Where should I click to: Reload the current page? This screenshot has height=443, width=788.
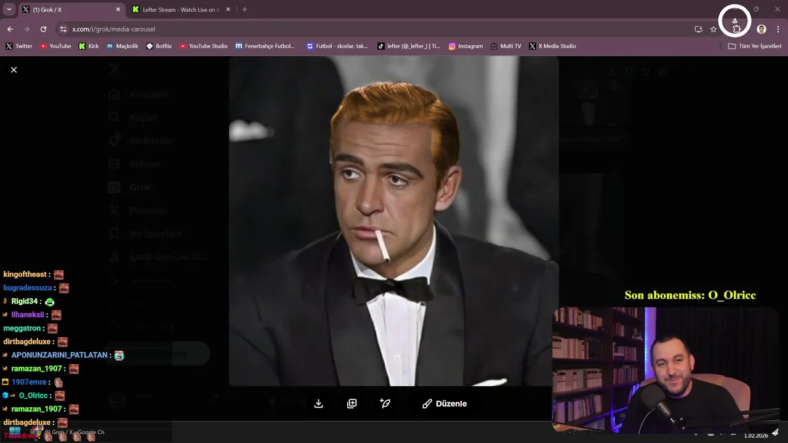click(x=43, y=29)
